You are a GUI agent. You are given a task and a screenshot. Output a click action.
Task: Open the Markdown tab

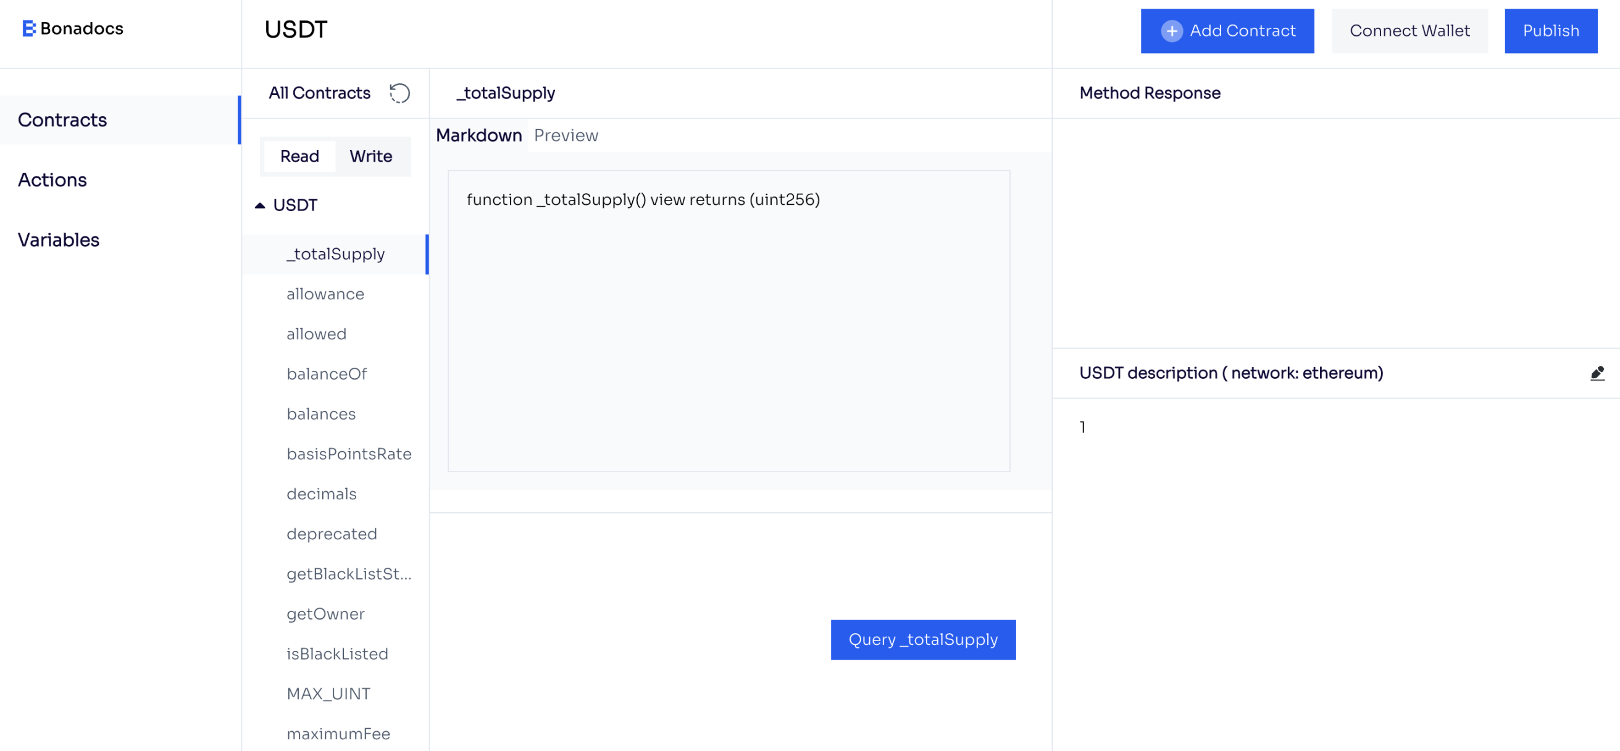coord(478,135)
